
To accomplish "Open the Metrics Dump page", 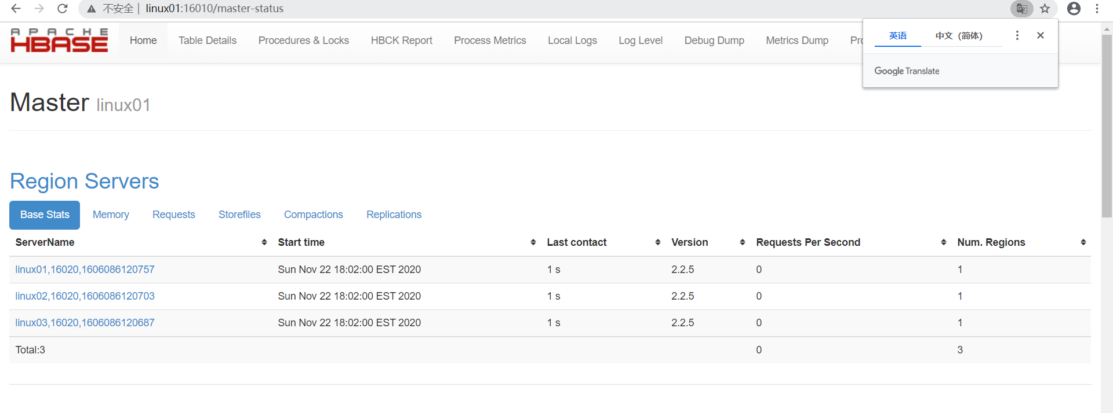I will coord(797,40).
